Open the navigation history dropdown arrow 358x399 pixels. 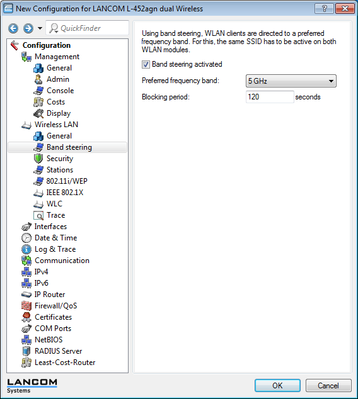40,28
